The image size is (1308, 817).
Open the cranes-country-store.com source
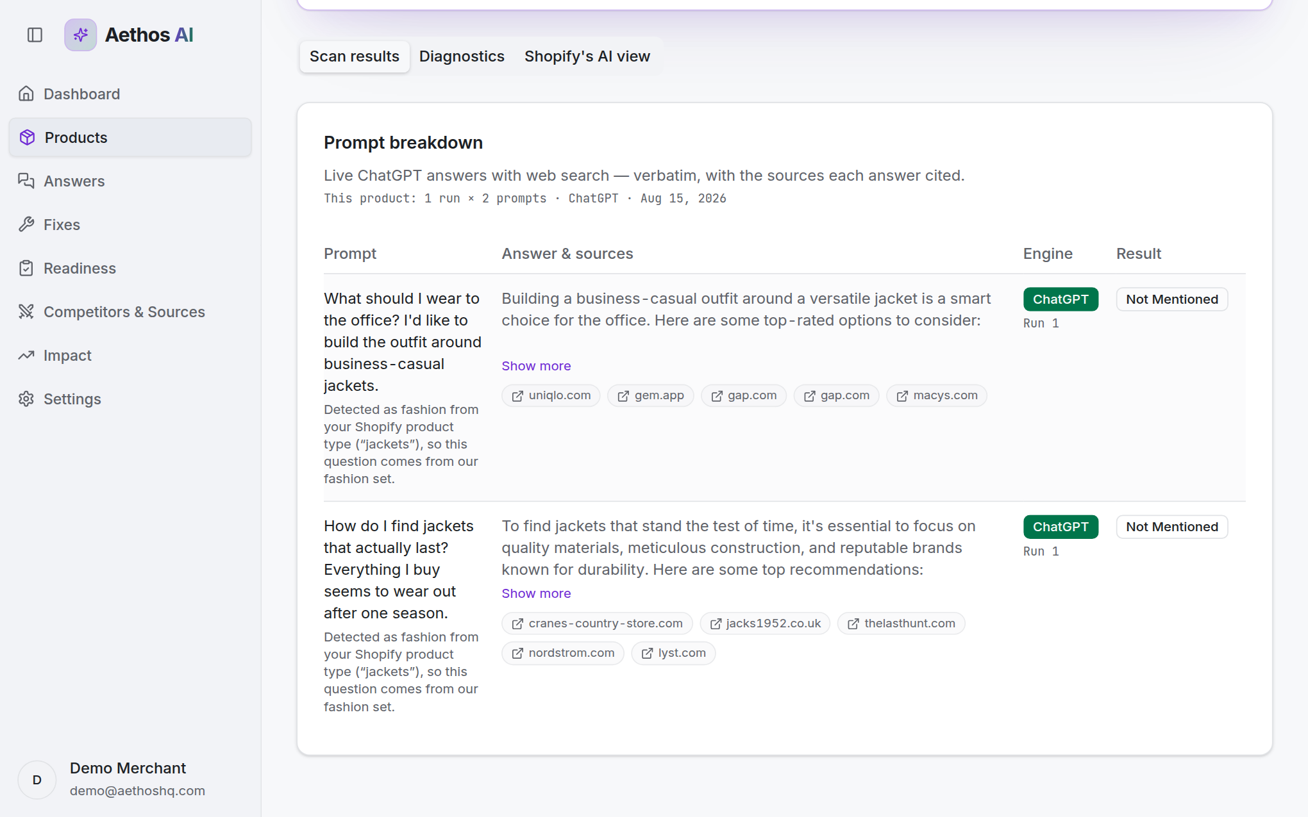click(597, 623)
